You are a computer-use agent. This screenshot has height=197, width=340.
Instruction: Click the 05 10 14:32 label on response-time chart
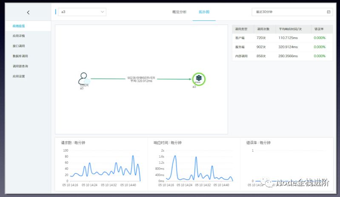point(203,185)
